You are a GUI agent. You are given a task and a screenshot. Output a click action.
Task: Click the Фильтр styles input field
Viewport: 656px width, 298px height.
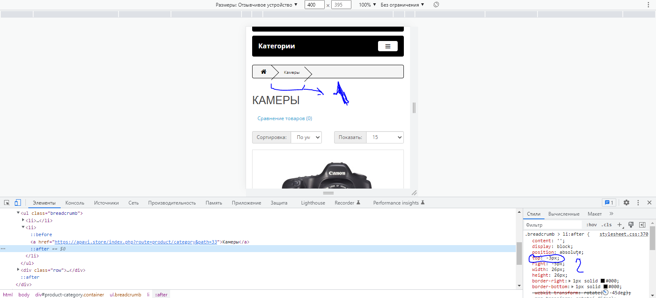click(553, 225)
